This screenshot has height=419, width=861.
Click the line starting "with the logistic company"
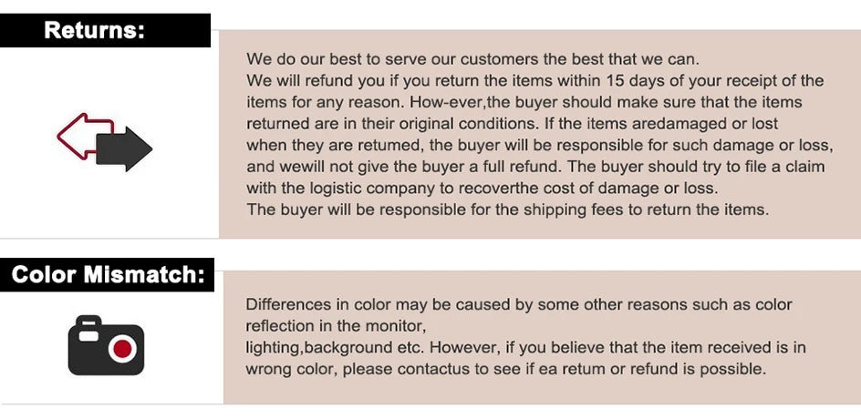tap(482, 189)
